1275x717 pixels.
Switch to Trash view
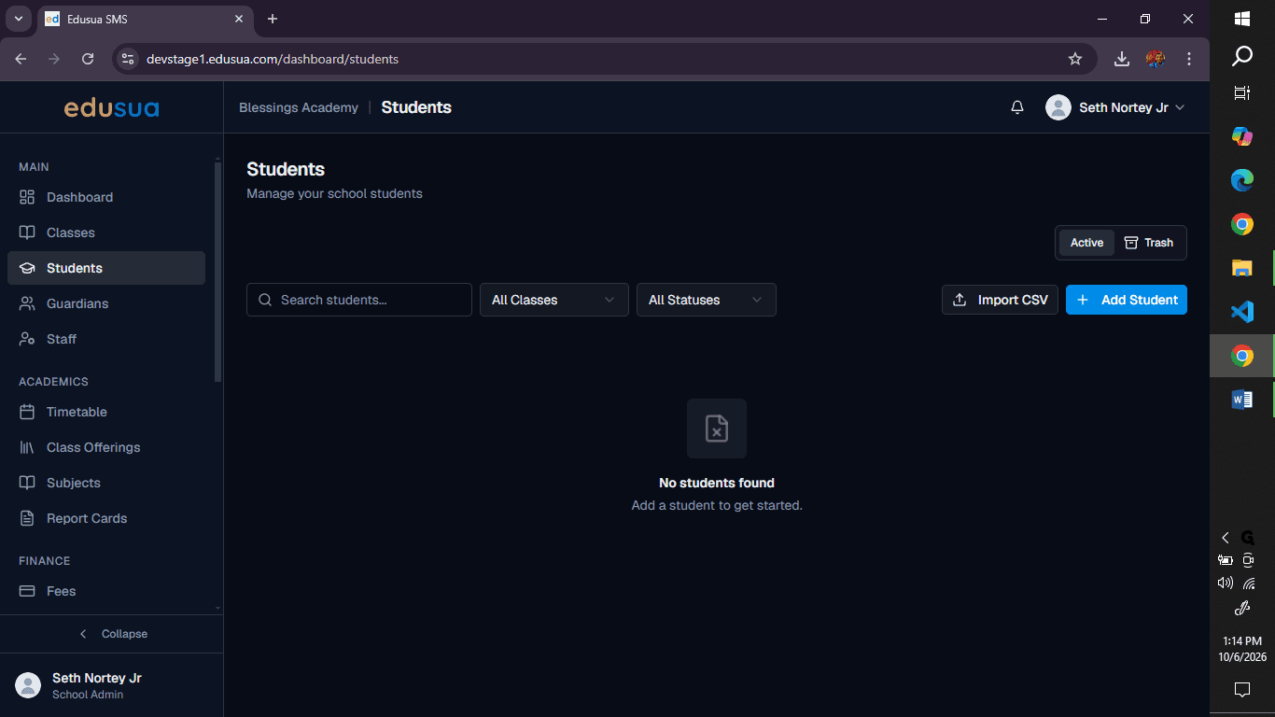pos(1149,243)
